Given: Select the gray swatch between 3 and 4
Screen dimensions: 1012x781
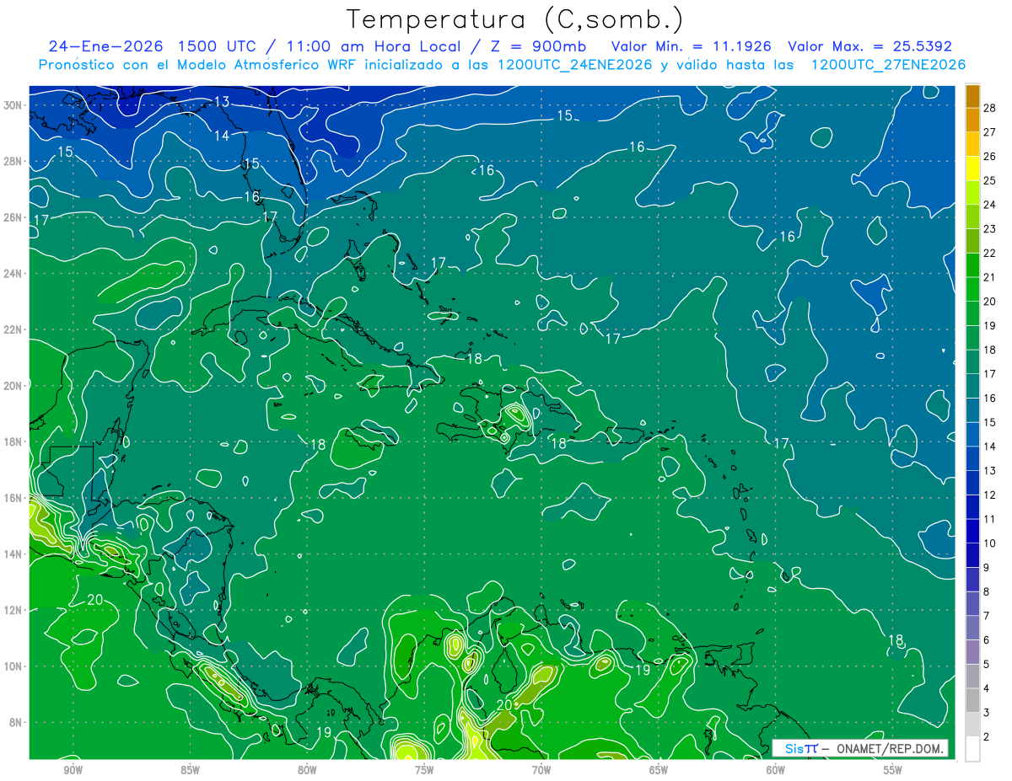Looking at the screenshot, I should pyautogui.click(x=972, y=700).
